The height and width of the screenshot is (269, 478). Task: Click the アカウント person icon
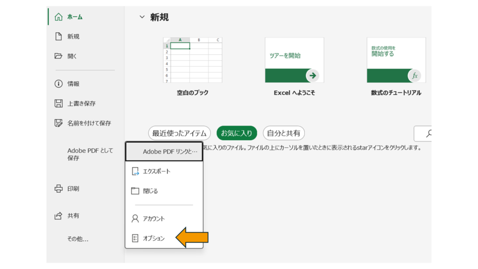[135, 219]
